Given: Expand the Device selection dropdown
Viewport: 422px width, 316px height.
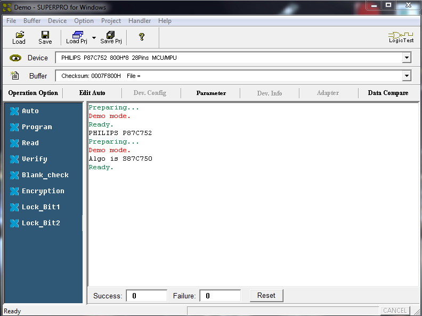Looking at the screenshot, I should 407,58.
